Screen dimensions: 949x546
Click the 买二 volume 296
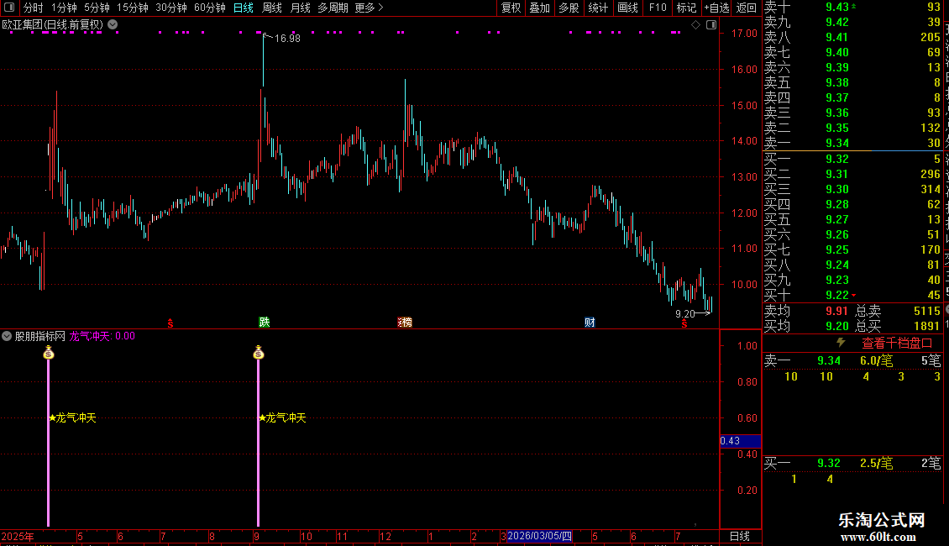click(931, 174)
